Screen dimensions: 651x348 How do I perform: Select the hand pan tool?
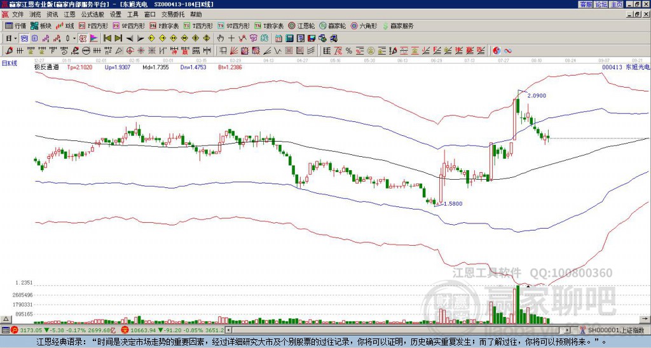(x=221, y=39)
